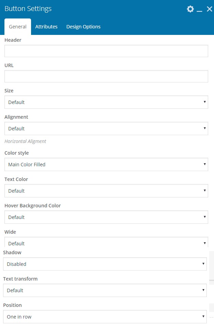
Task: Close the Button Settings panel
Action: click(210, 9)
